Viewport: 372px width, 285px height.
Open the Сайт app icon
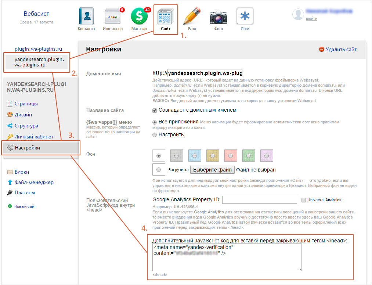click(166, 16)
